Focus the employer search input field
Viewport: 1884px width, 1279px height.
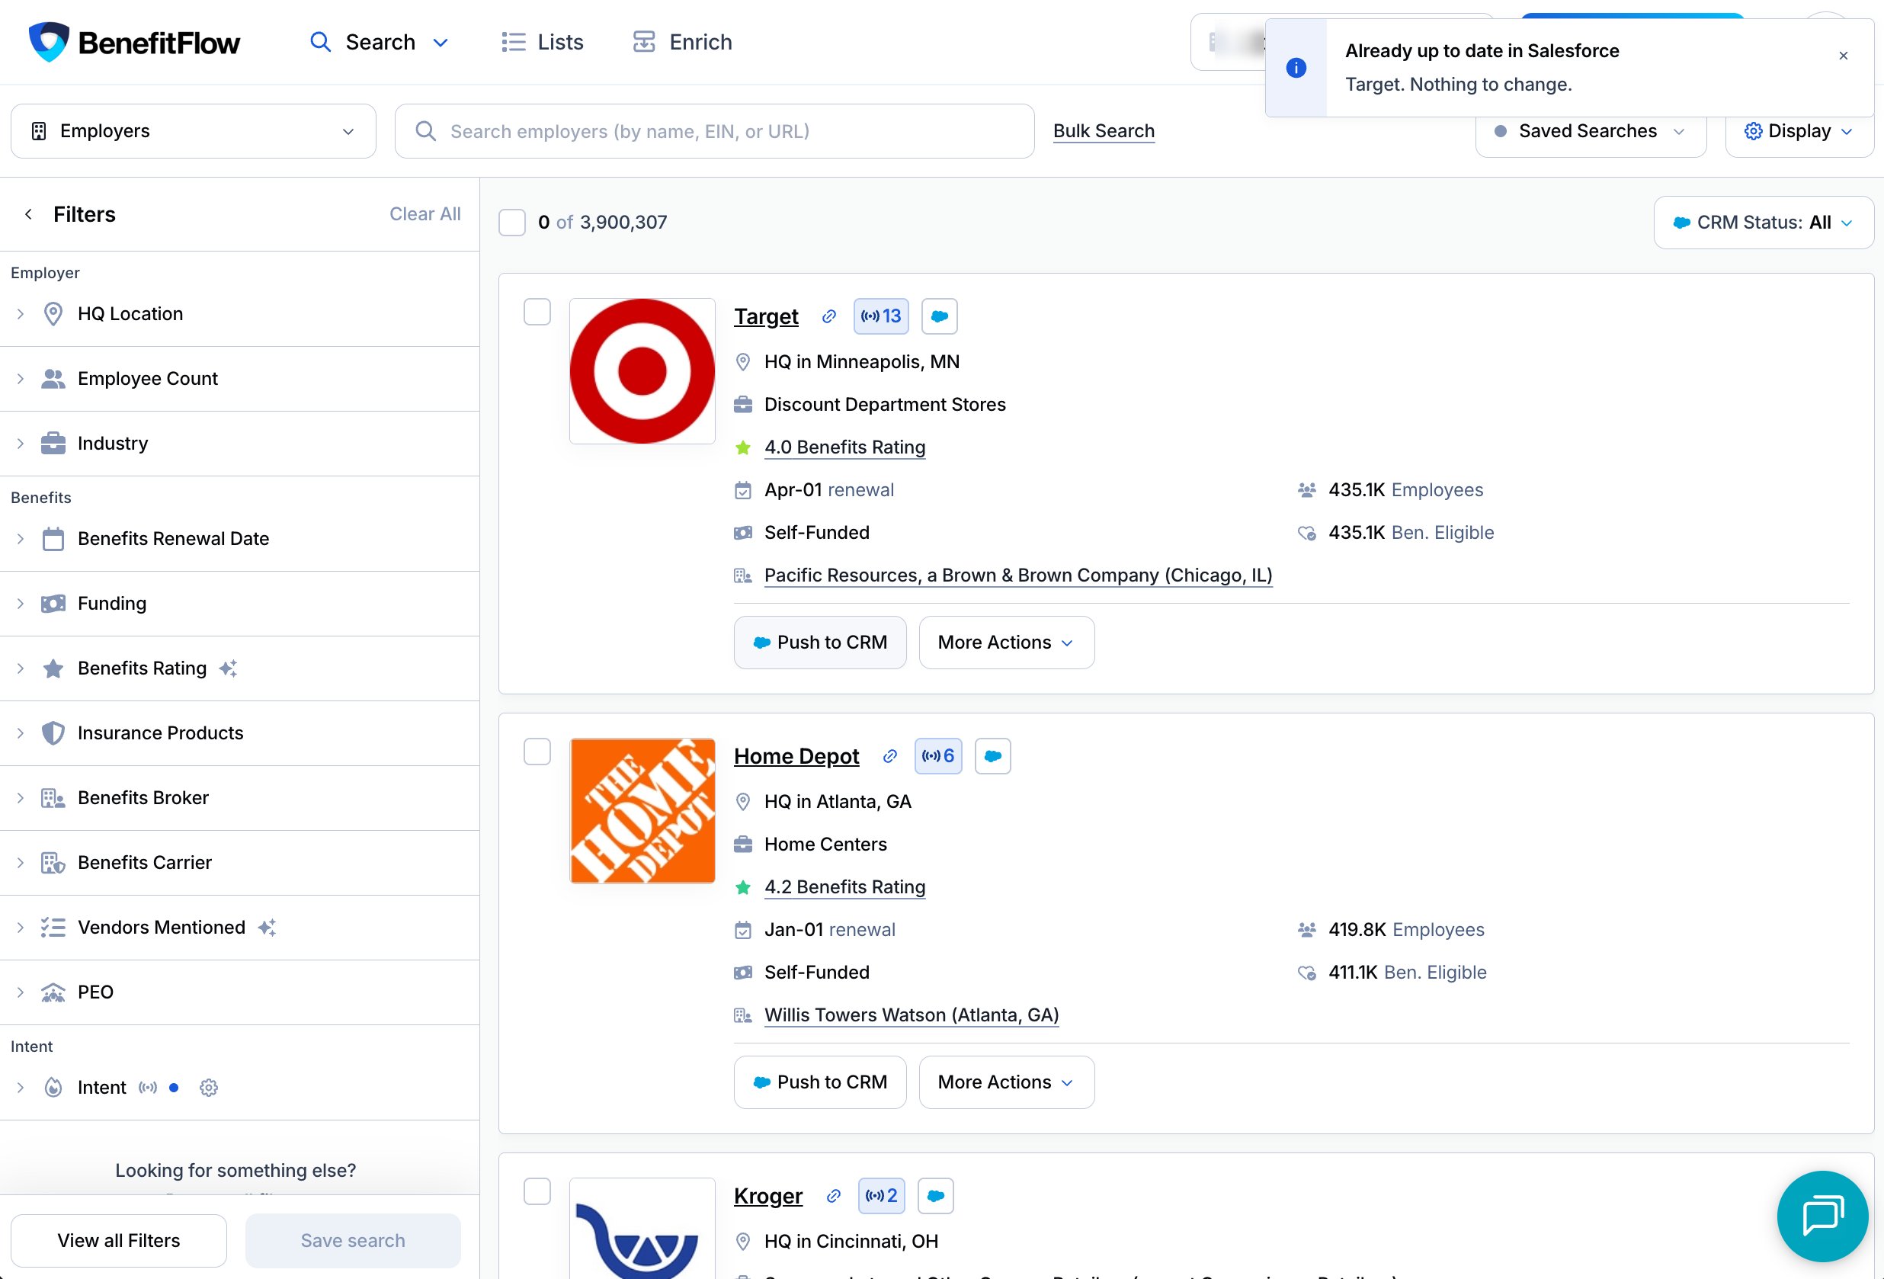tap(714, 131)
